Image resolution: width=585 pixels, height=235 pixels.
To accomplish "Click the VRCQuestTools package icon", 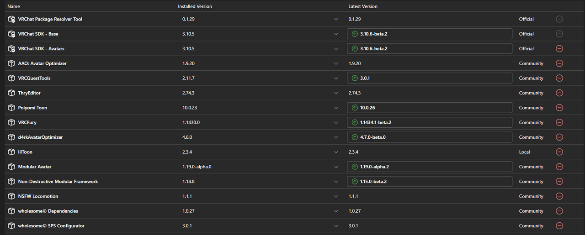I will click(11, 78).
